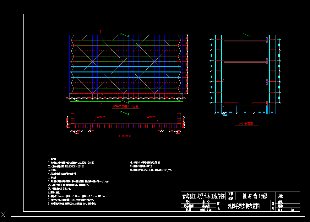Select project name 橡树湾 16#楼
This screenshot has height=222, width=310.
(x=255, y=196)
